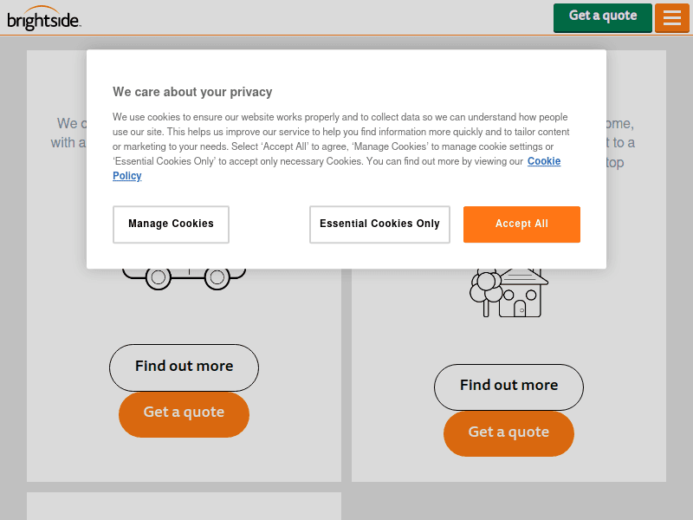The height and width of the screenshot is (520, 693).
Task: Click the partially hidden 'with a' text
Action: coord(68,142)
